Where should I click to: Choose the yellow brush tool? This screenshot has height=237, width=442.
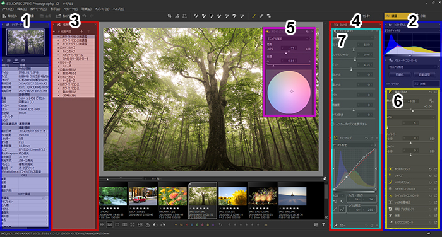pyautogui.click(x=254, y=16)
